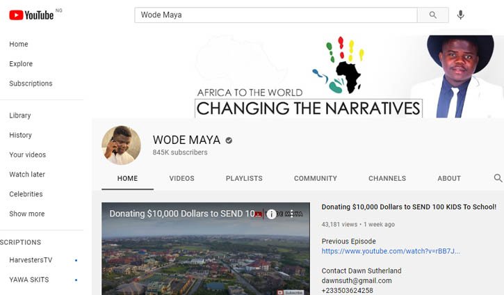Switch to the PLAYLISTS tab
This screenshot has height=295, width=504.
click(244, 178)
